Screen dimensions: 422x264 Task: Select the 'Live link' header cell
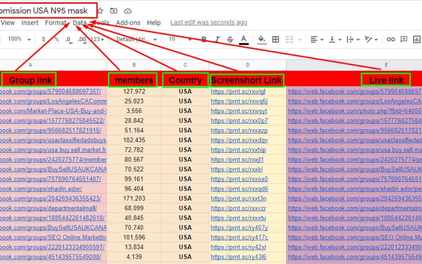[x=354, y=80]
